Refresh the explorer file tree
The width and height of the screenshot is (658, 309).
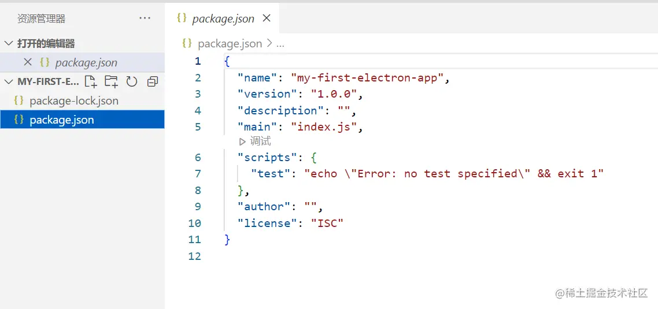(132, 81)
